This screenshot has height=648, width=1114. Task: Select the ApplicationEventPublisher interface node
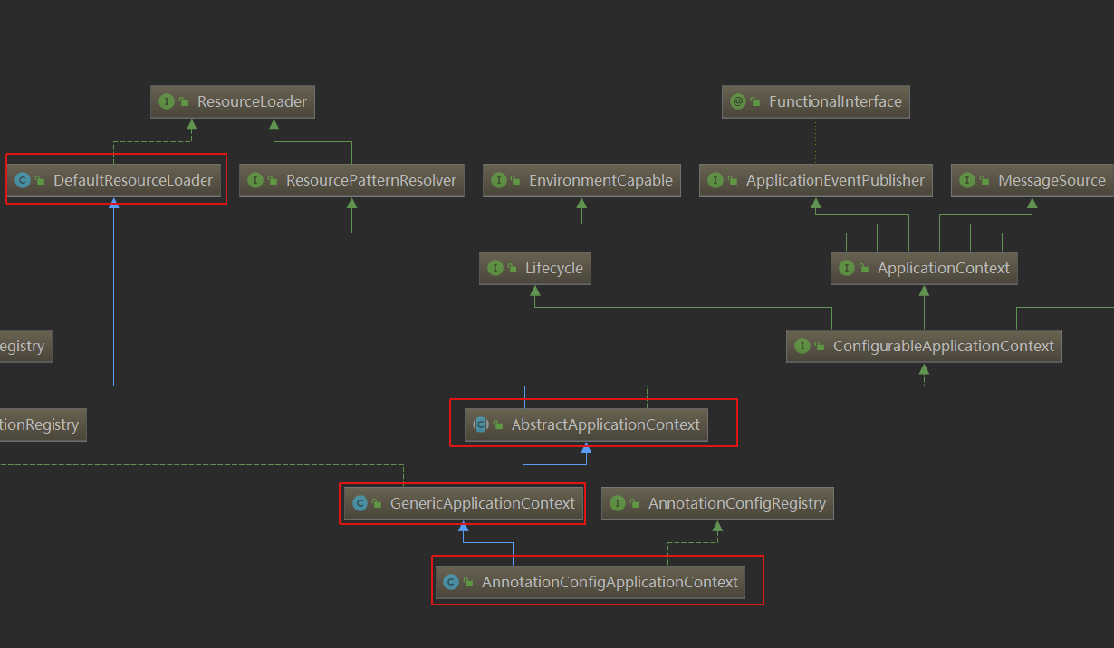(x=815, y=180)
